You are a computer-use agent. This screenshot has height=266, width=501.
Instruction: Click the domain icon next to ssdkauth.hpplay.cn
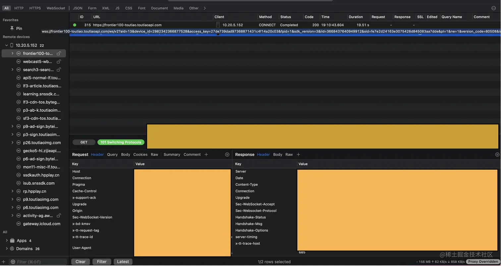point(19,175)
